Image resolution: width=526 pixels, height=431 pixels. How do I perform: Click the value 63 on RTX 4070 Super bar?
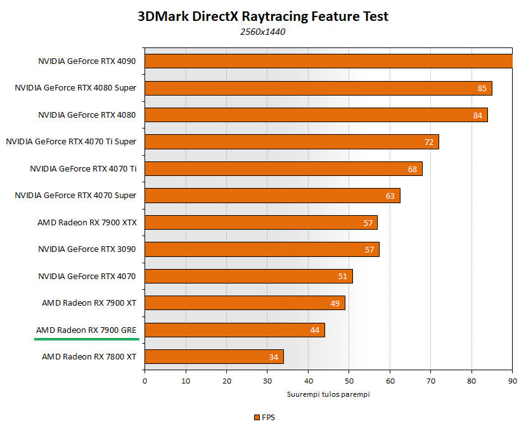pos(390,196)
